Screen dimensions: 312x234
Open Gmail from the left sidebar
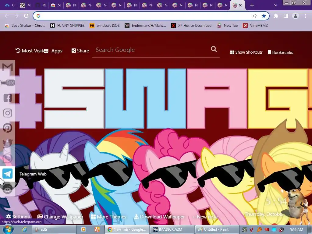[8, 67]
